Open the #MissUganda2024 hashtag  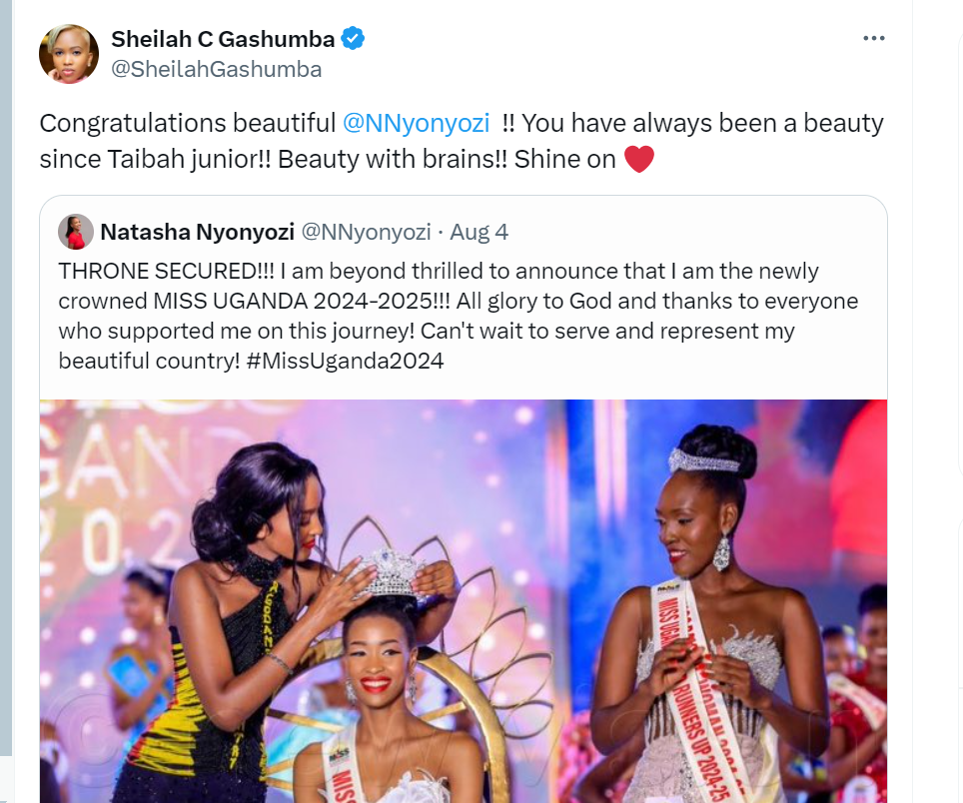click(345, 361)
